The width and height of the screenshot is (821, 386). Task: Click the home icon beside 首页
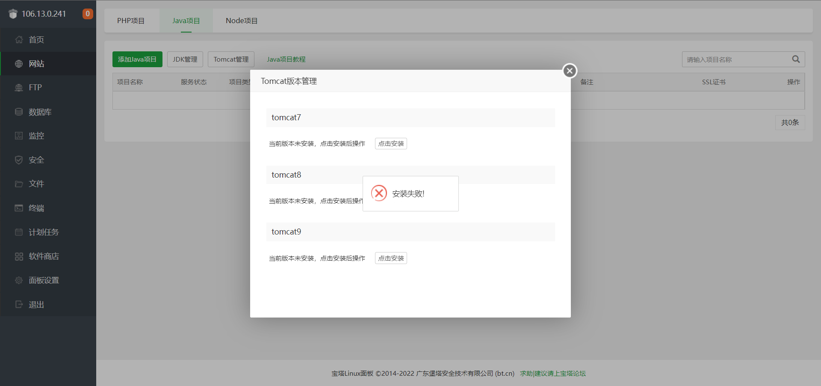coord(19,40)
